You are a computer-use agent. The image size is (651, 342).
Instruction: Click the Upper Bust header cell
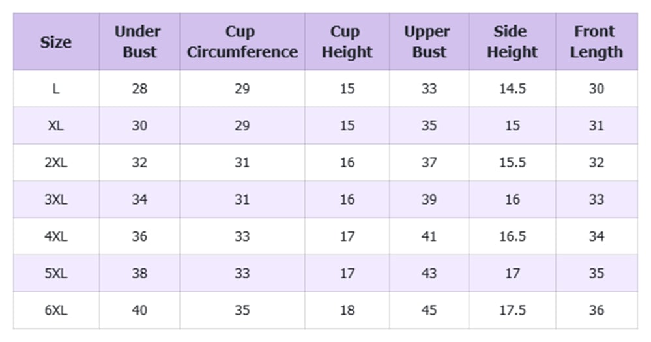pos(429,42)
